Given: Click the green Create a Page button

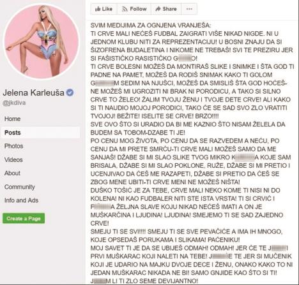Looking at the screenshot, I should (x=24, y=218).
